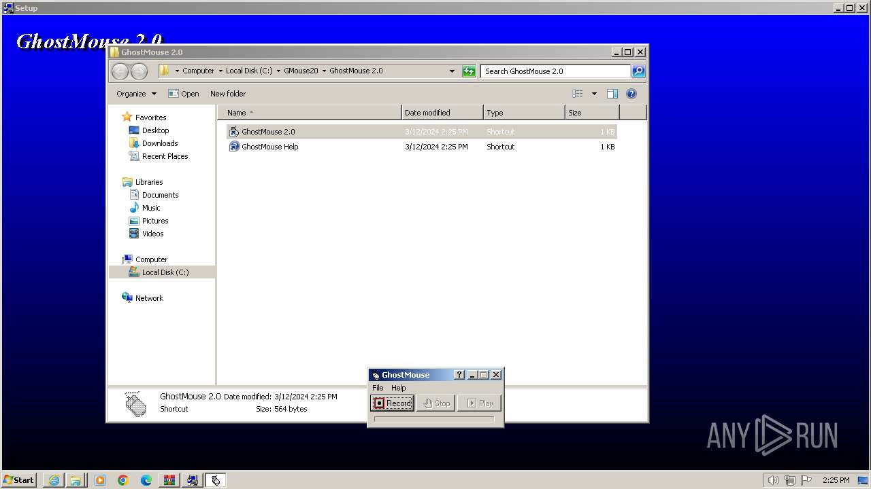Click the WinRAR icon on taskbar
The width and height of the screenshot is (871, 489).
pos(169,480)
